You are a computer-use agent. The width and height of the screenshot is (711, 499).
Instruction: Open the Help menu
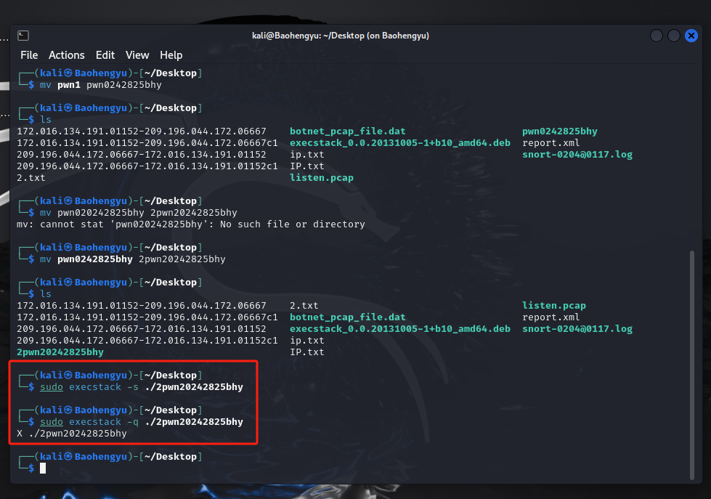click(171, 55)
